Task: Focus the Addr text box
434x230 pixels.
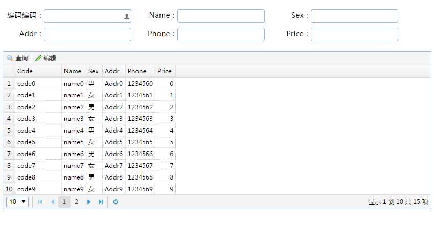Action: [88, 34]
